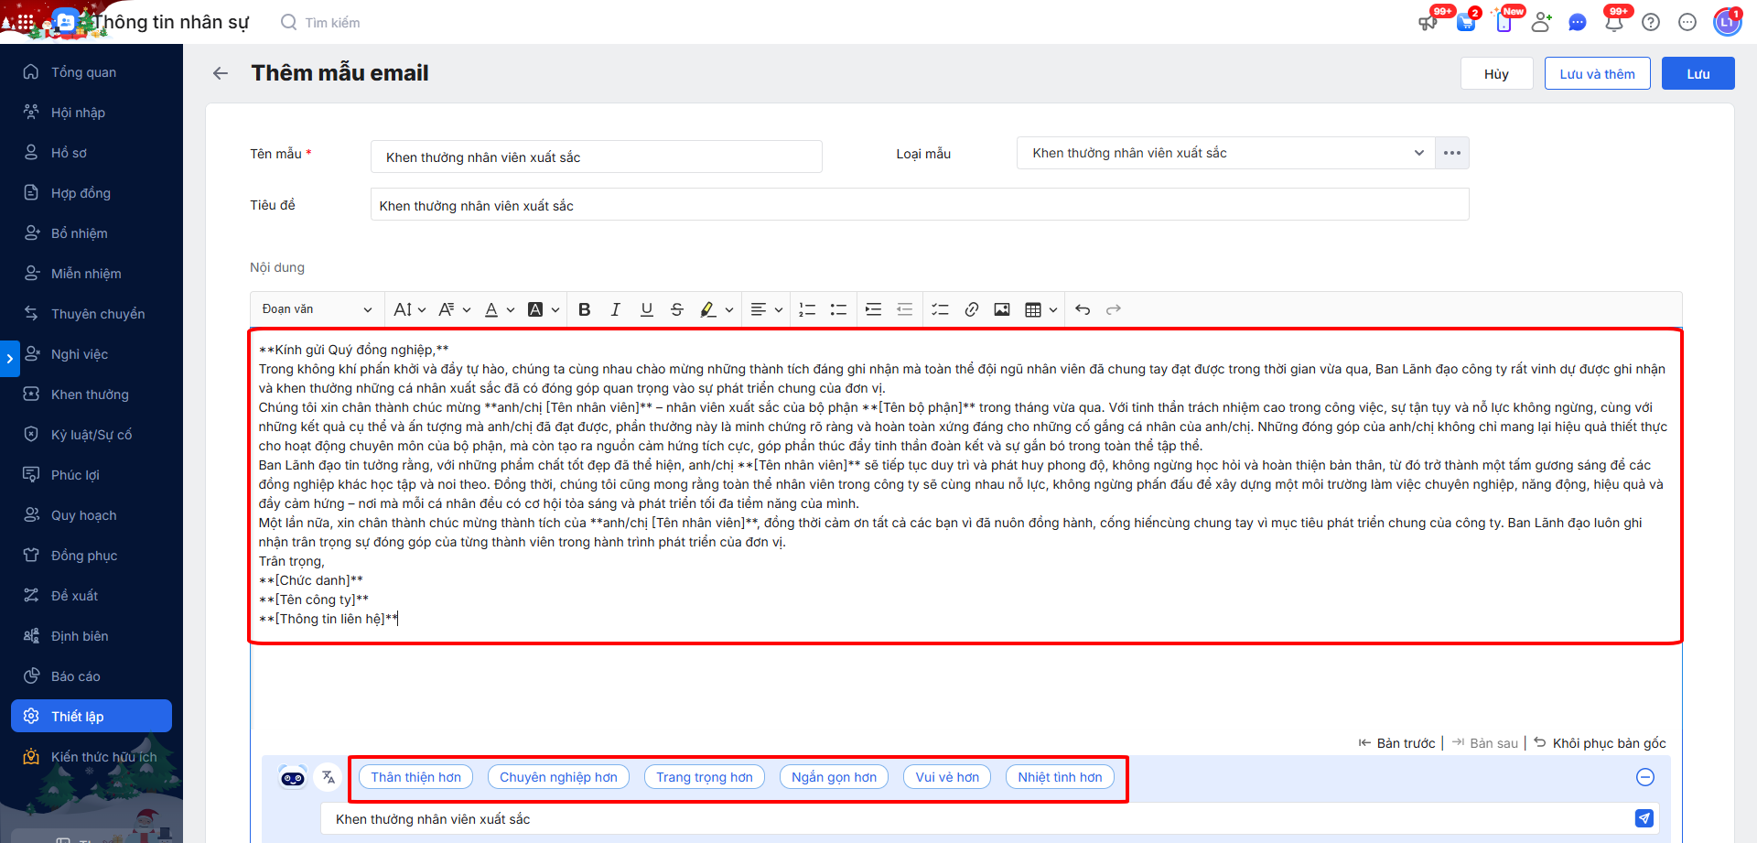Open Kỷ luật/Sự cố in the sidebar
This screenshot has height=843, width=1757.
(92, 435)
